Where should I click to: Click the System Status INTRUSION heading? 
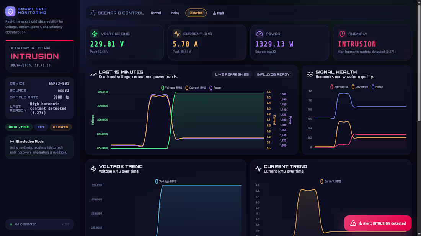pos(34,56)
